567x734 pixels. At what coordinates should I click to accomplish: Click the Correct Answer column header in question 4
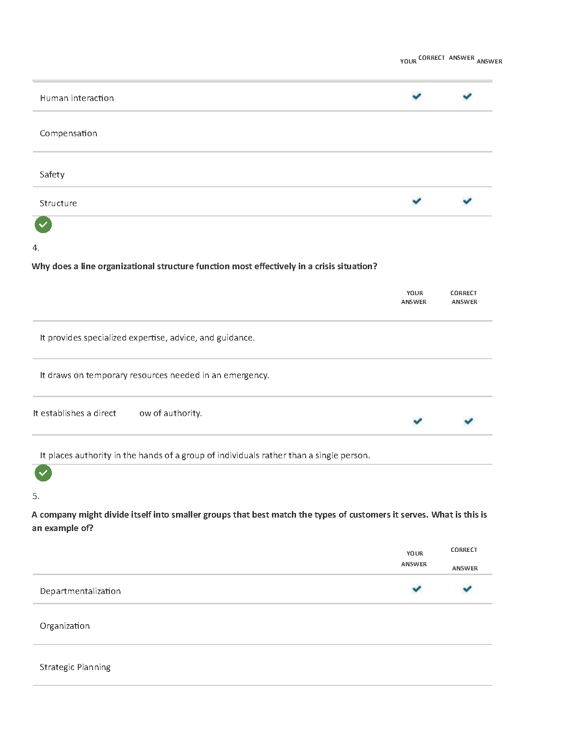[464, 297]
